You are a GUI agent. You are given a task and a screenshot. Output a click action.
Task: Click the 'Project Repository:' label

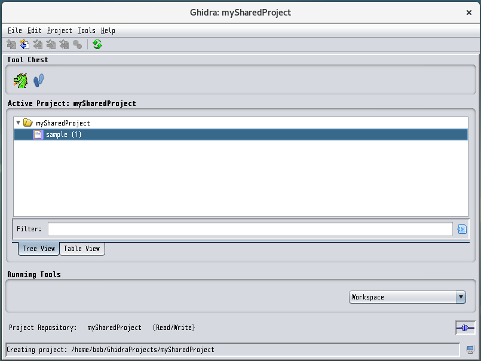pos(42,328)
